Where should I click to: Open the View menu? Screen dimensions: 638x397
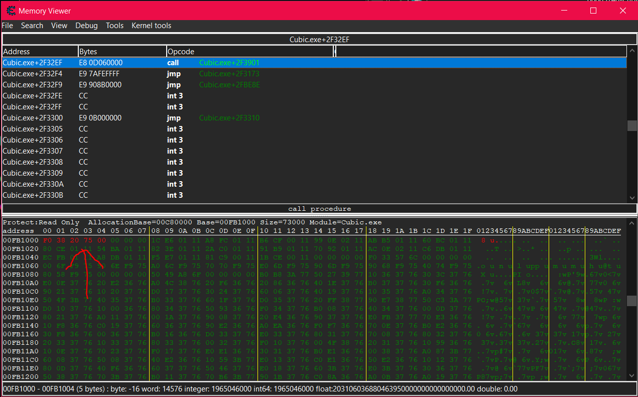tap(59, 26)
